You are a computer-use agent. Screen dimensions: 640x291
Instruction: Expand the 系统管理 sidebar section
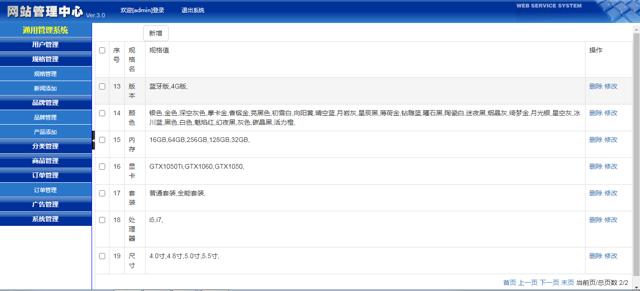coord(46,219)
